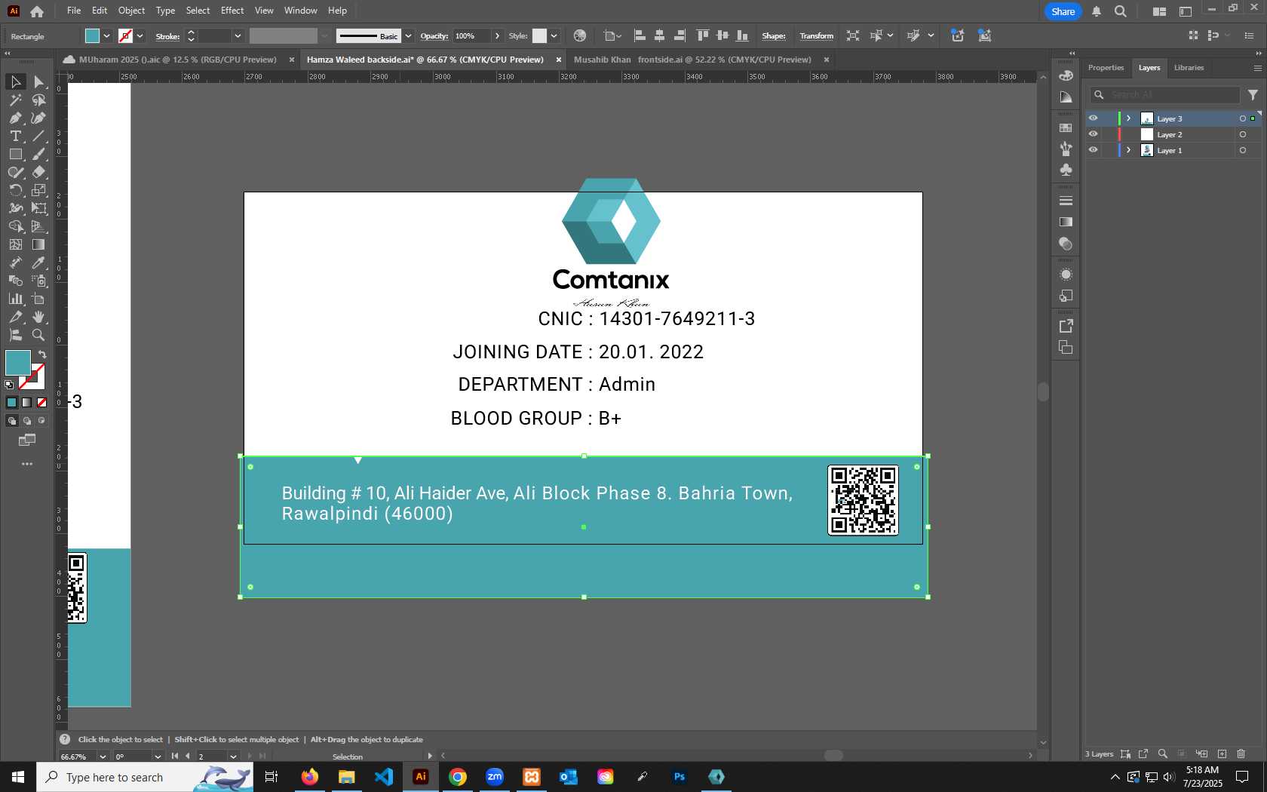Screen dimensions: 1267x792
Task: Open the Illustrator home screen
Action: pyautogui.click(x=37, y=11)
